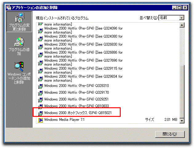The image size is (194, 148).
Task: Select Windows 2000 ホットフィックス (SP4) Q815021 text
Action: (78, 113)
